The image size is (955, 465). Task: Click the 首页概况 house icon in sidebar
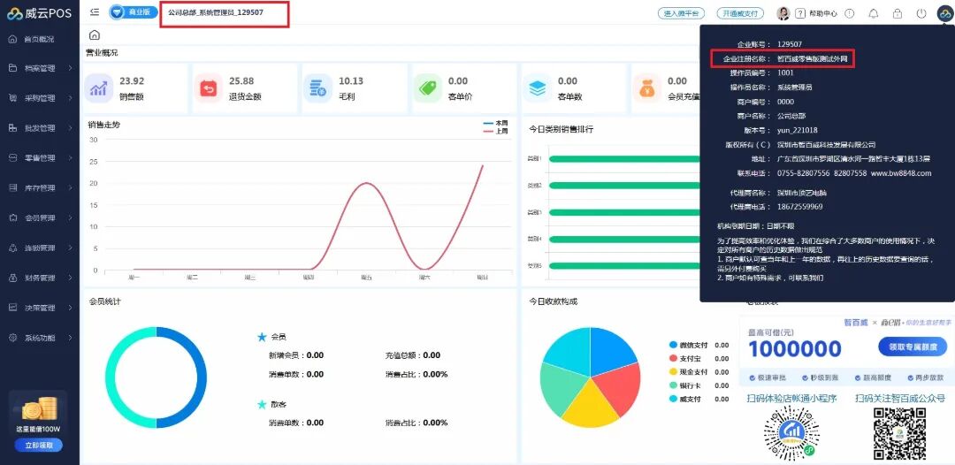[x=12, y=39]
